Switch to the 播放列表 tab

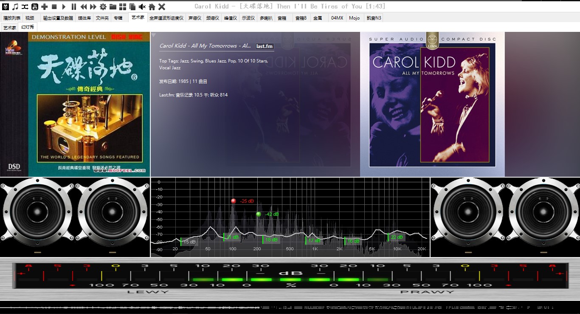[12, 18]
